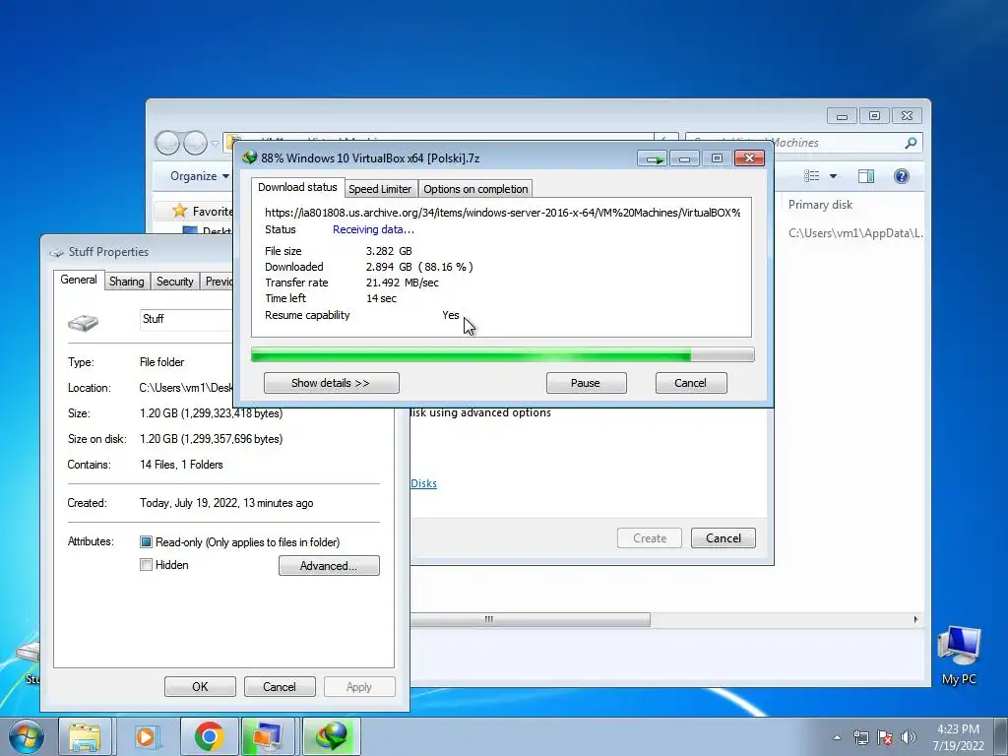Click the Stuff Properties title bar icon
The height and width of the screenshot is (756, 1008).
point(56,252)
